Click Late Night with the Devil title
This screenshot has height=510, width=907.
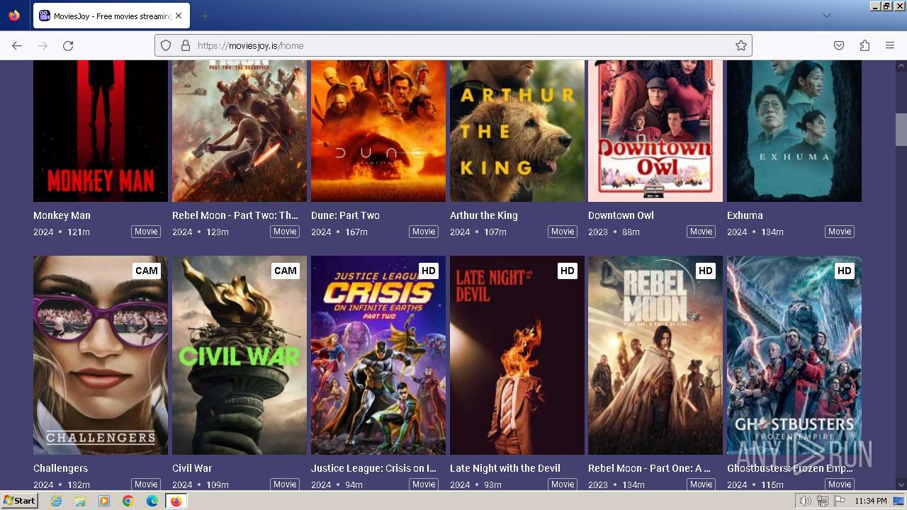505,468
